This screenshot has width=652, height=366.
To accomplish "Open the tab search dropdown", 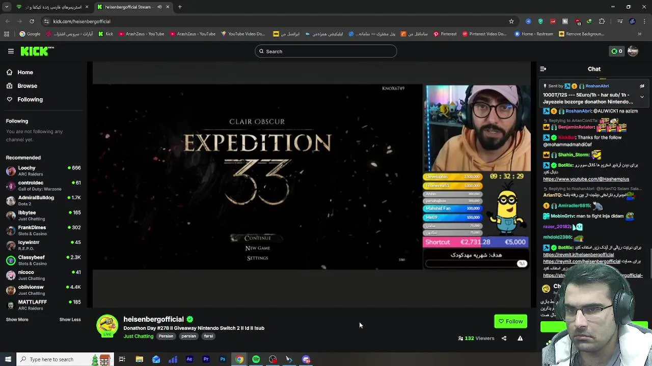I will click(7, 7).
